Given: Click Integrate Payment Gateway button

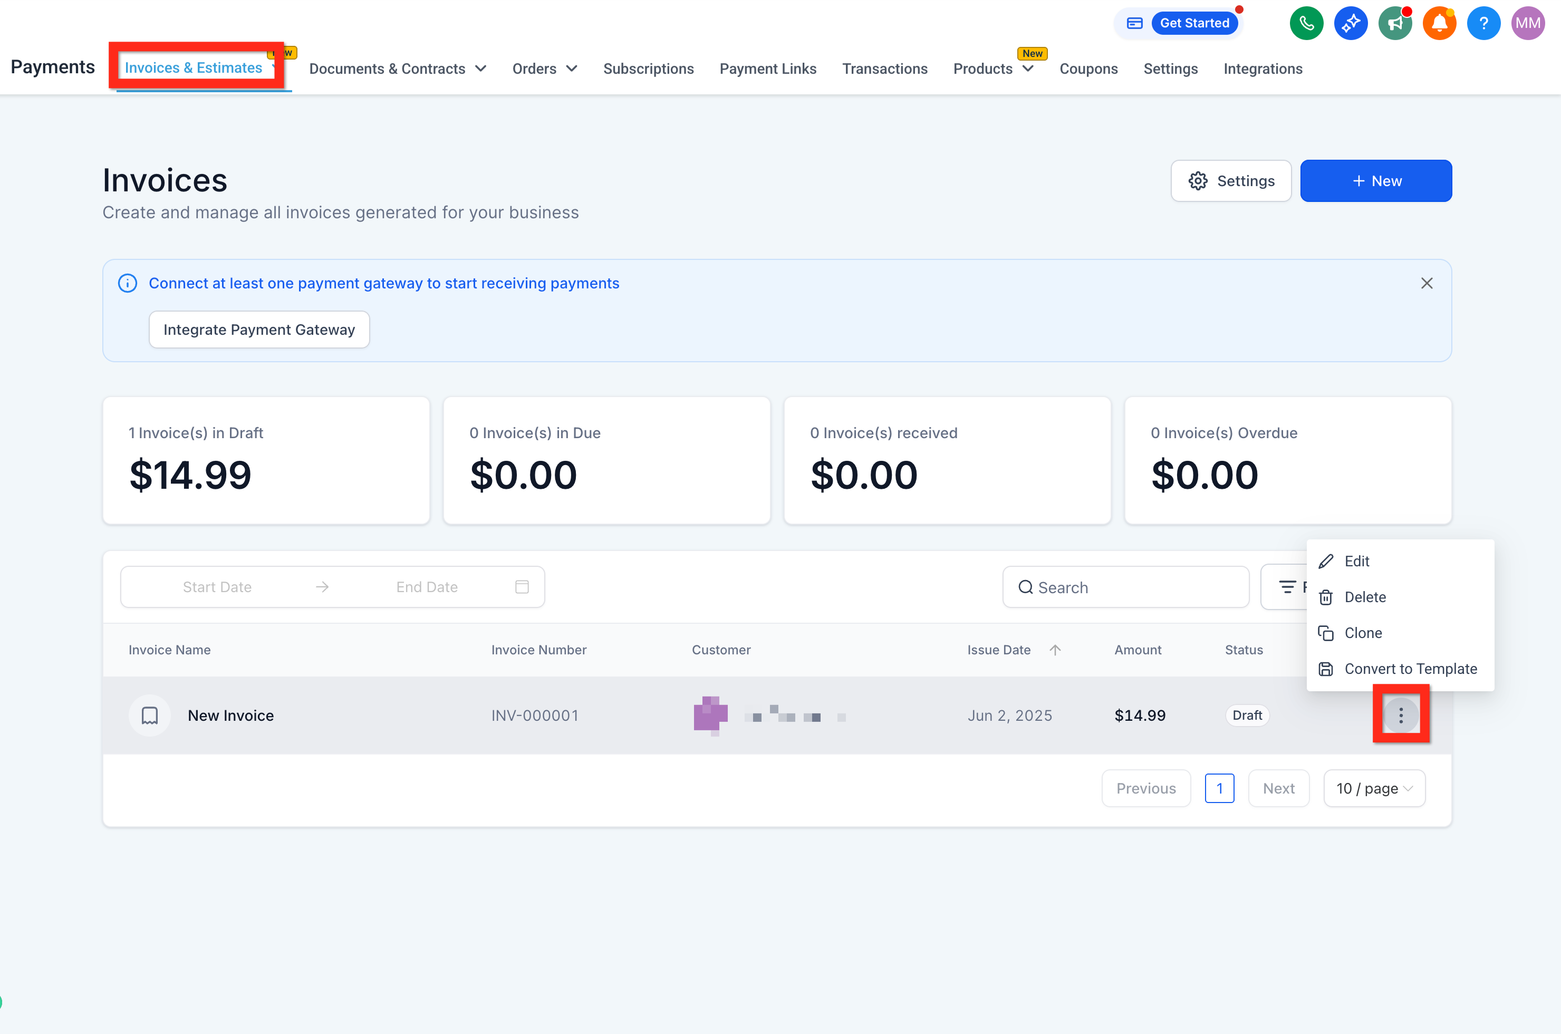Looking at the screenshot, I should coord(259,330).
